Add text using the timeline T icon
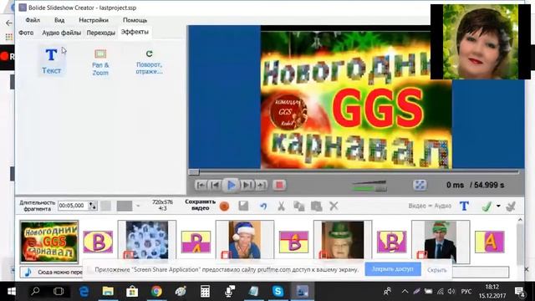This screenshot has width=535, height=301. coord(464,206)
